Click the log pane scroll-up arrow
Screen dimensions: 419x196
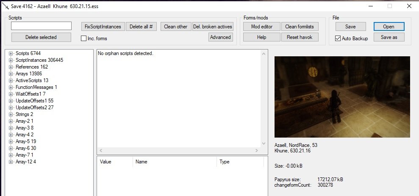pyautogui.click(x=264, y=54)
